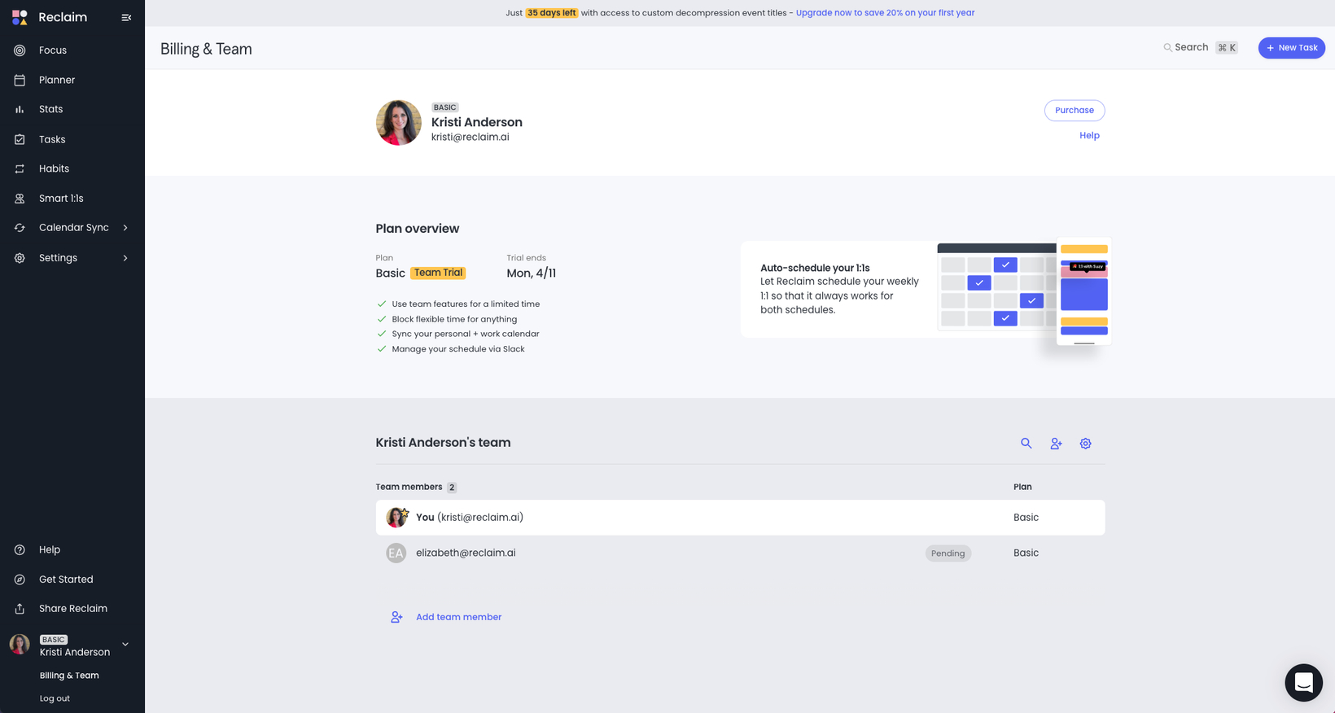
Task: Click the add person icon in team header
Action: 1056,444
